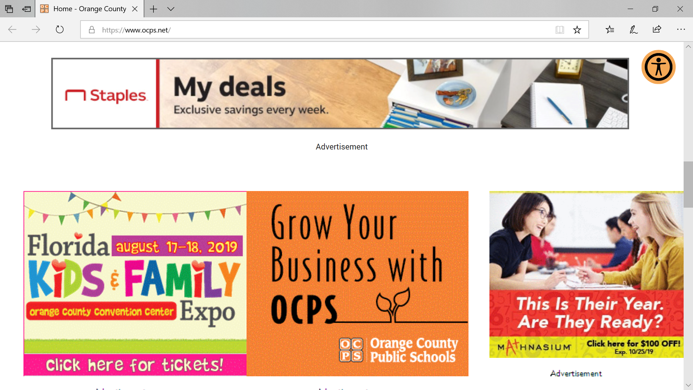Close the Home - Orange County tab

pos(135,9)
